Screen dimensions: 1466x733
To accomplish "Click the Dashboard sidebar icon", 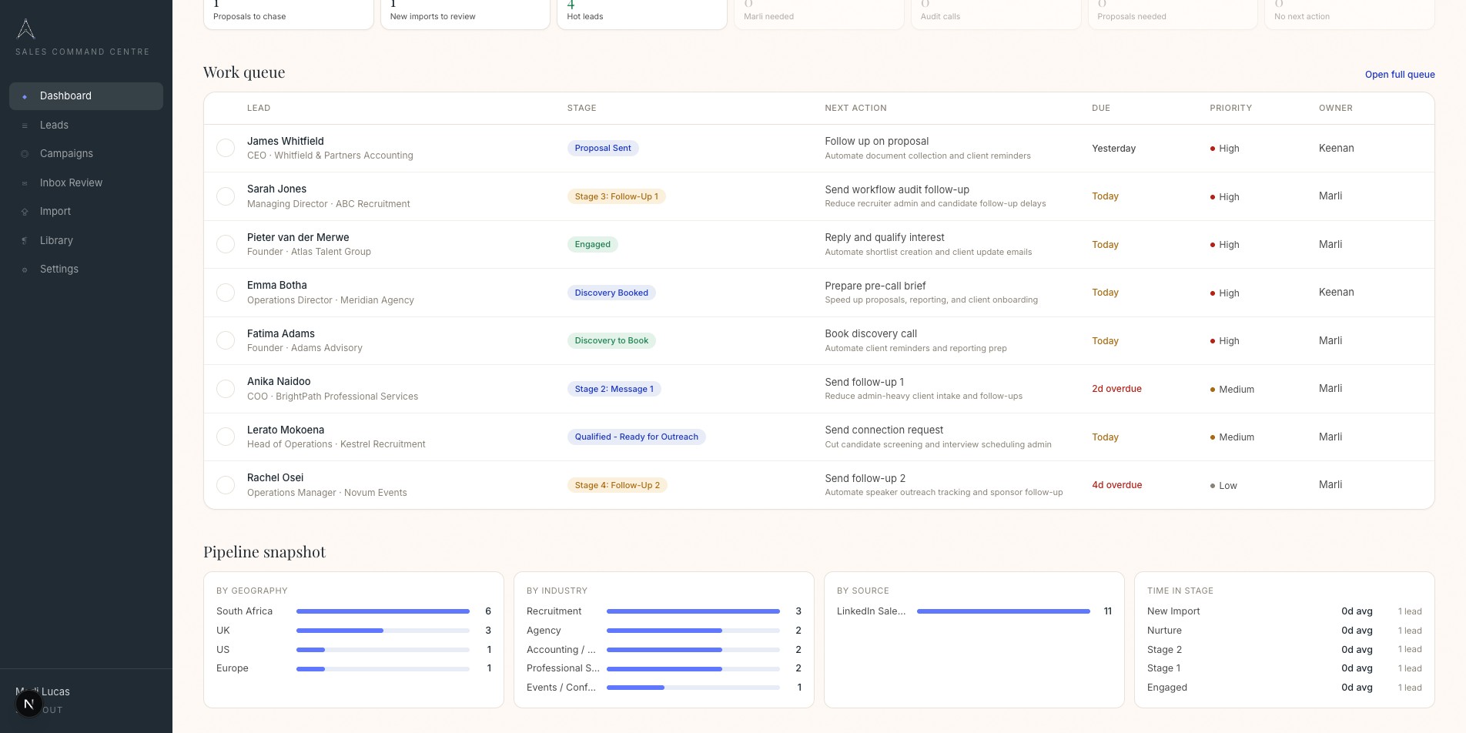I will point(25,96).
